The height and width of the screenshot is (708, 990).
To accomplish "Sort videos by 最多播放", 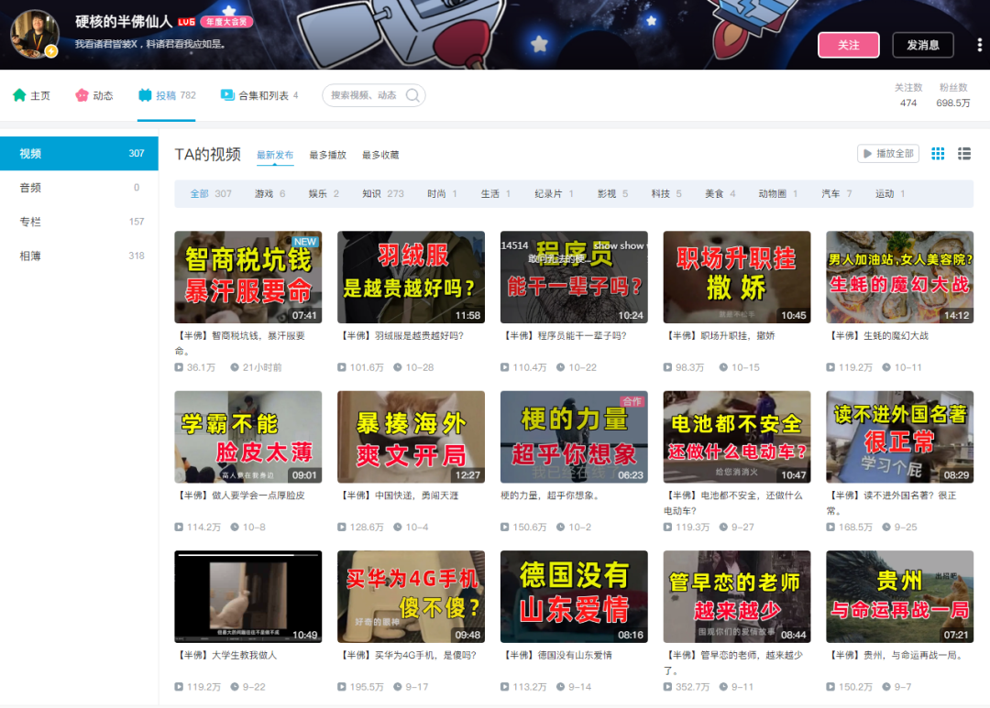I will 327,155.
